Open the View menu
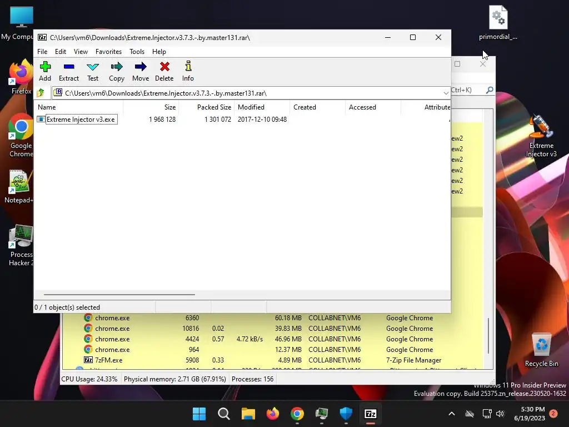This screenshot has width=569, height=427. [x=81, y=52]
